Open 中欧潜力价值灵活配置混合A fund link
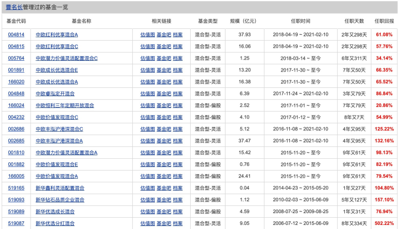 click(67, 153)
